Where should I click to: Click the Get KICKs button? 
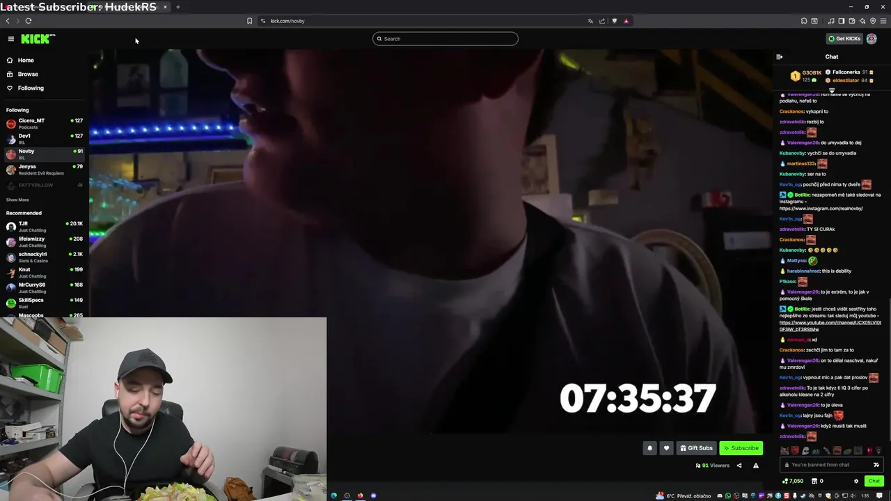[x=844, y=39]
